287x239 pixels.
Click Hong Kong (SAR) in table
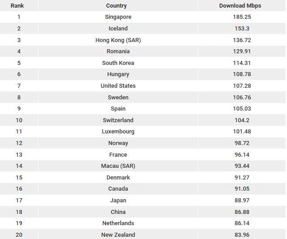[118, 40]
